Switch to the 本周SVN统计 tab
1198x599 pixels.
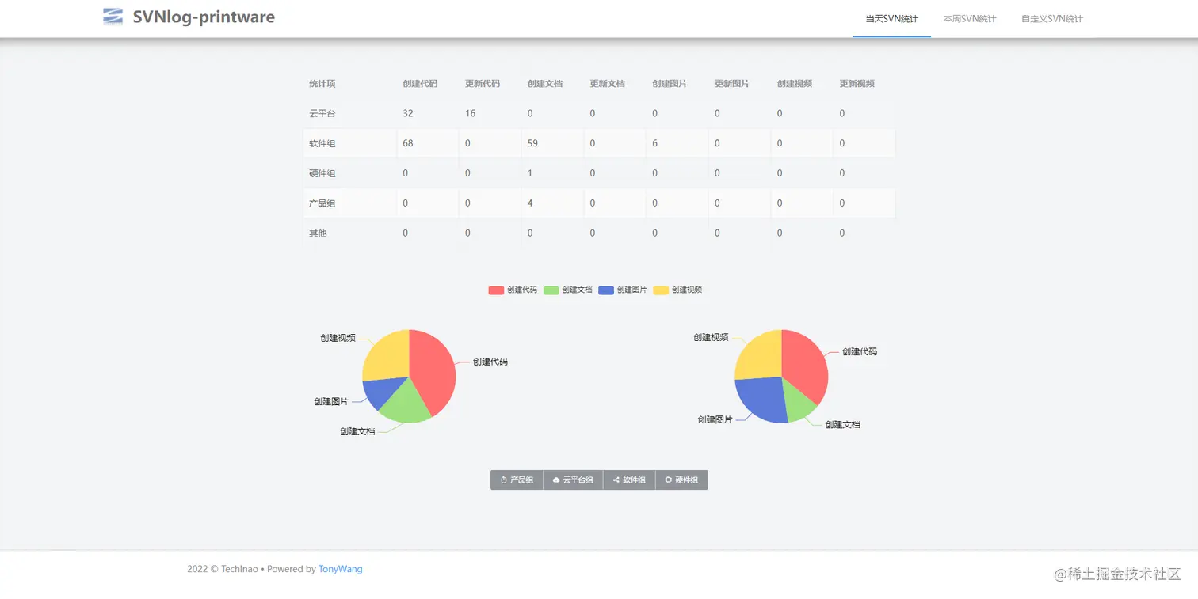(970, 18)
